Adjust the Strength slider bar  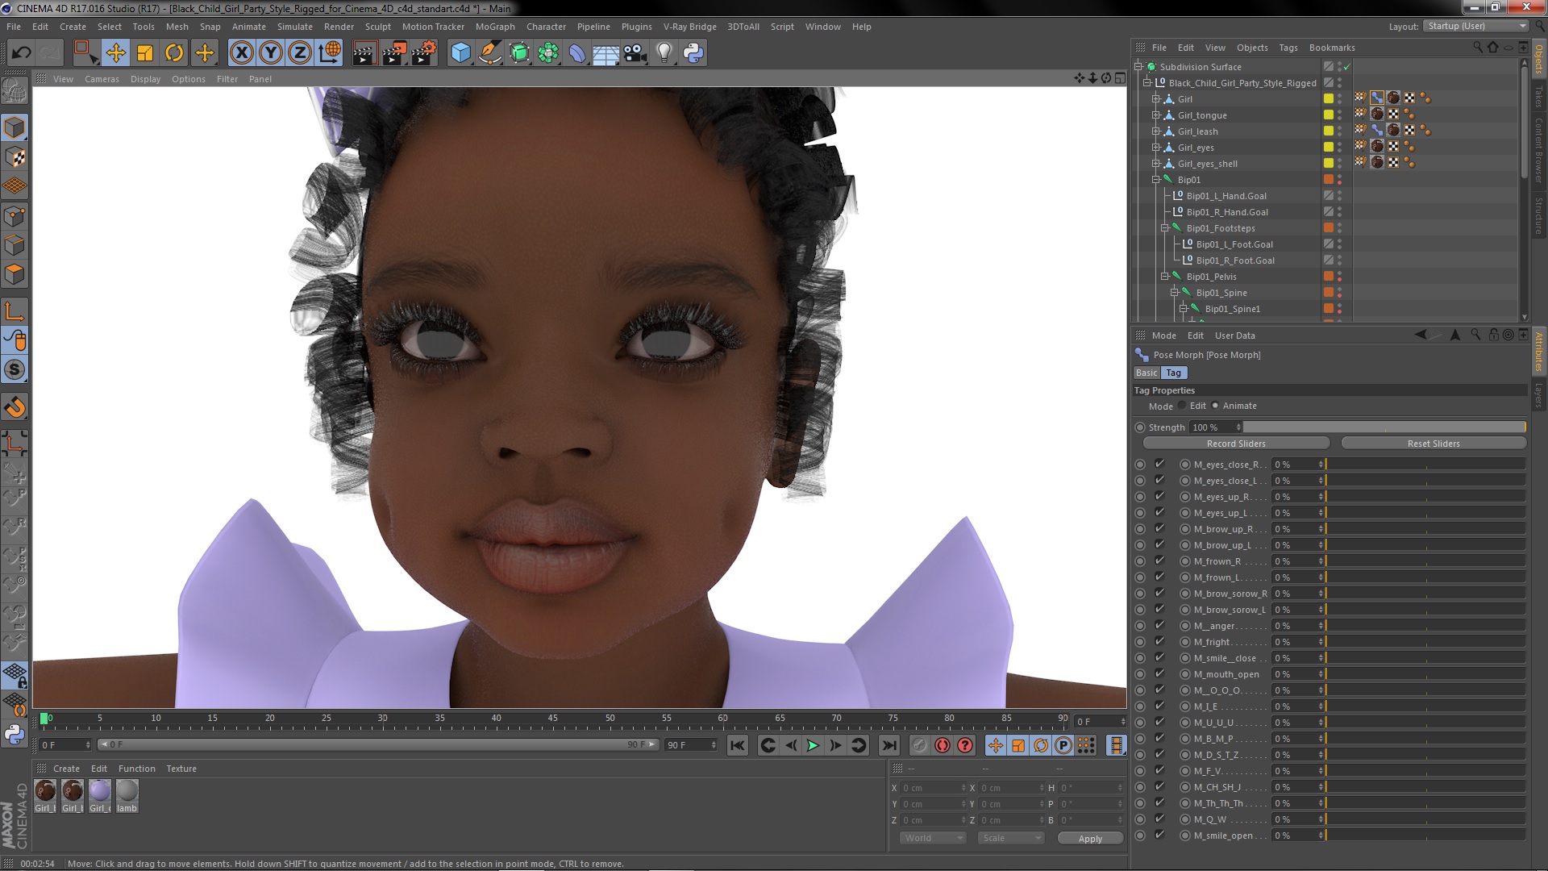point(1384,427)
